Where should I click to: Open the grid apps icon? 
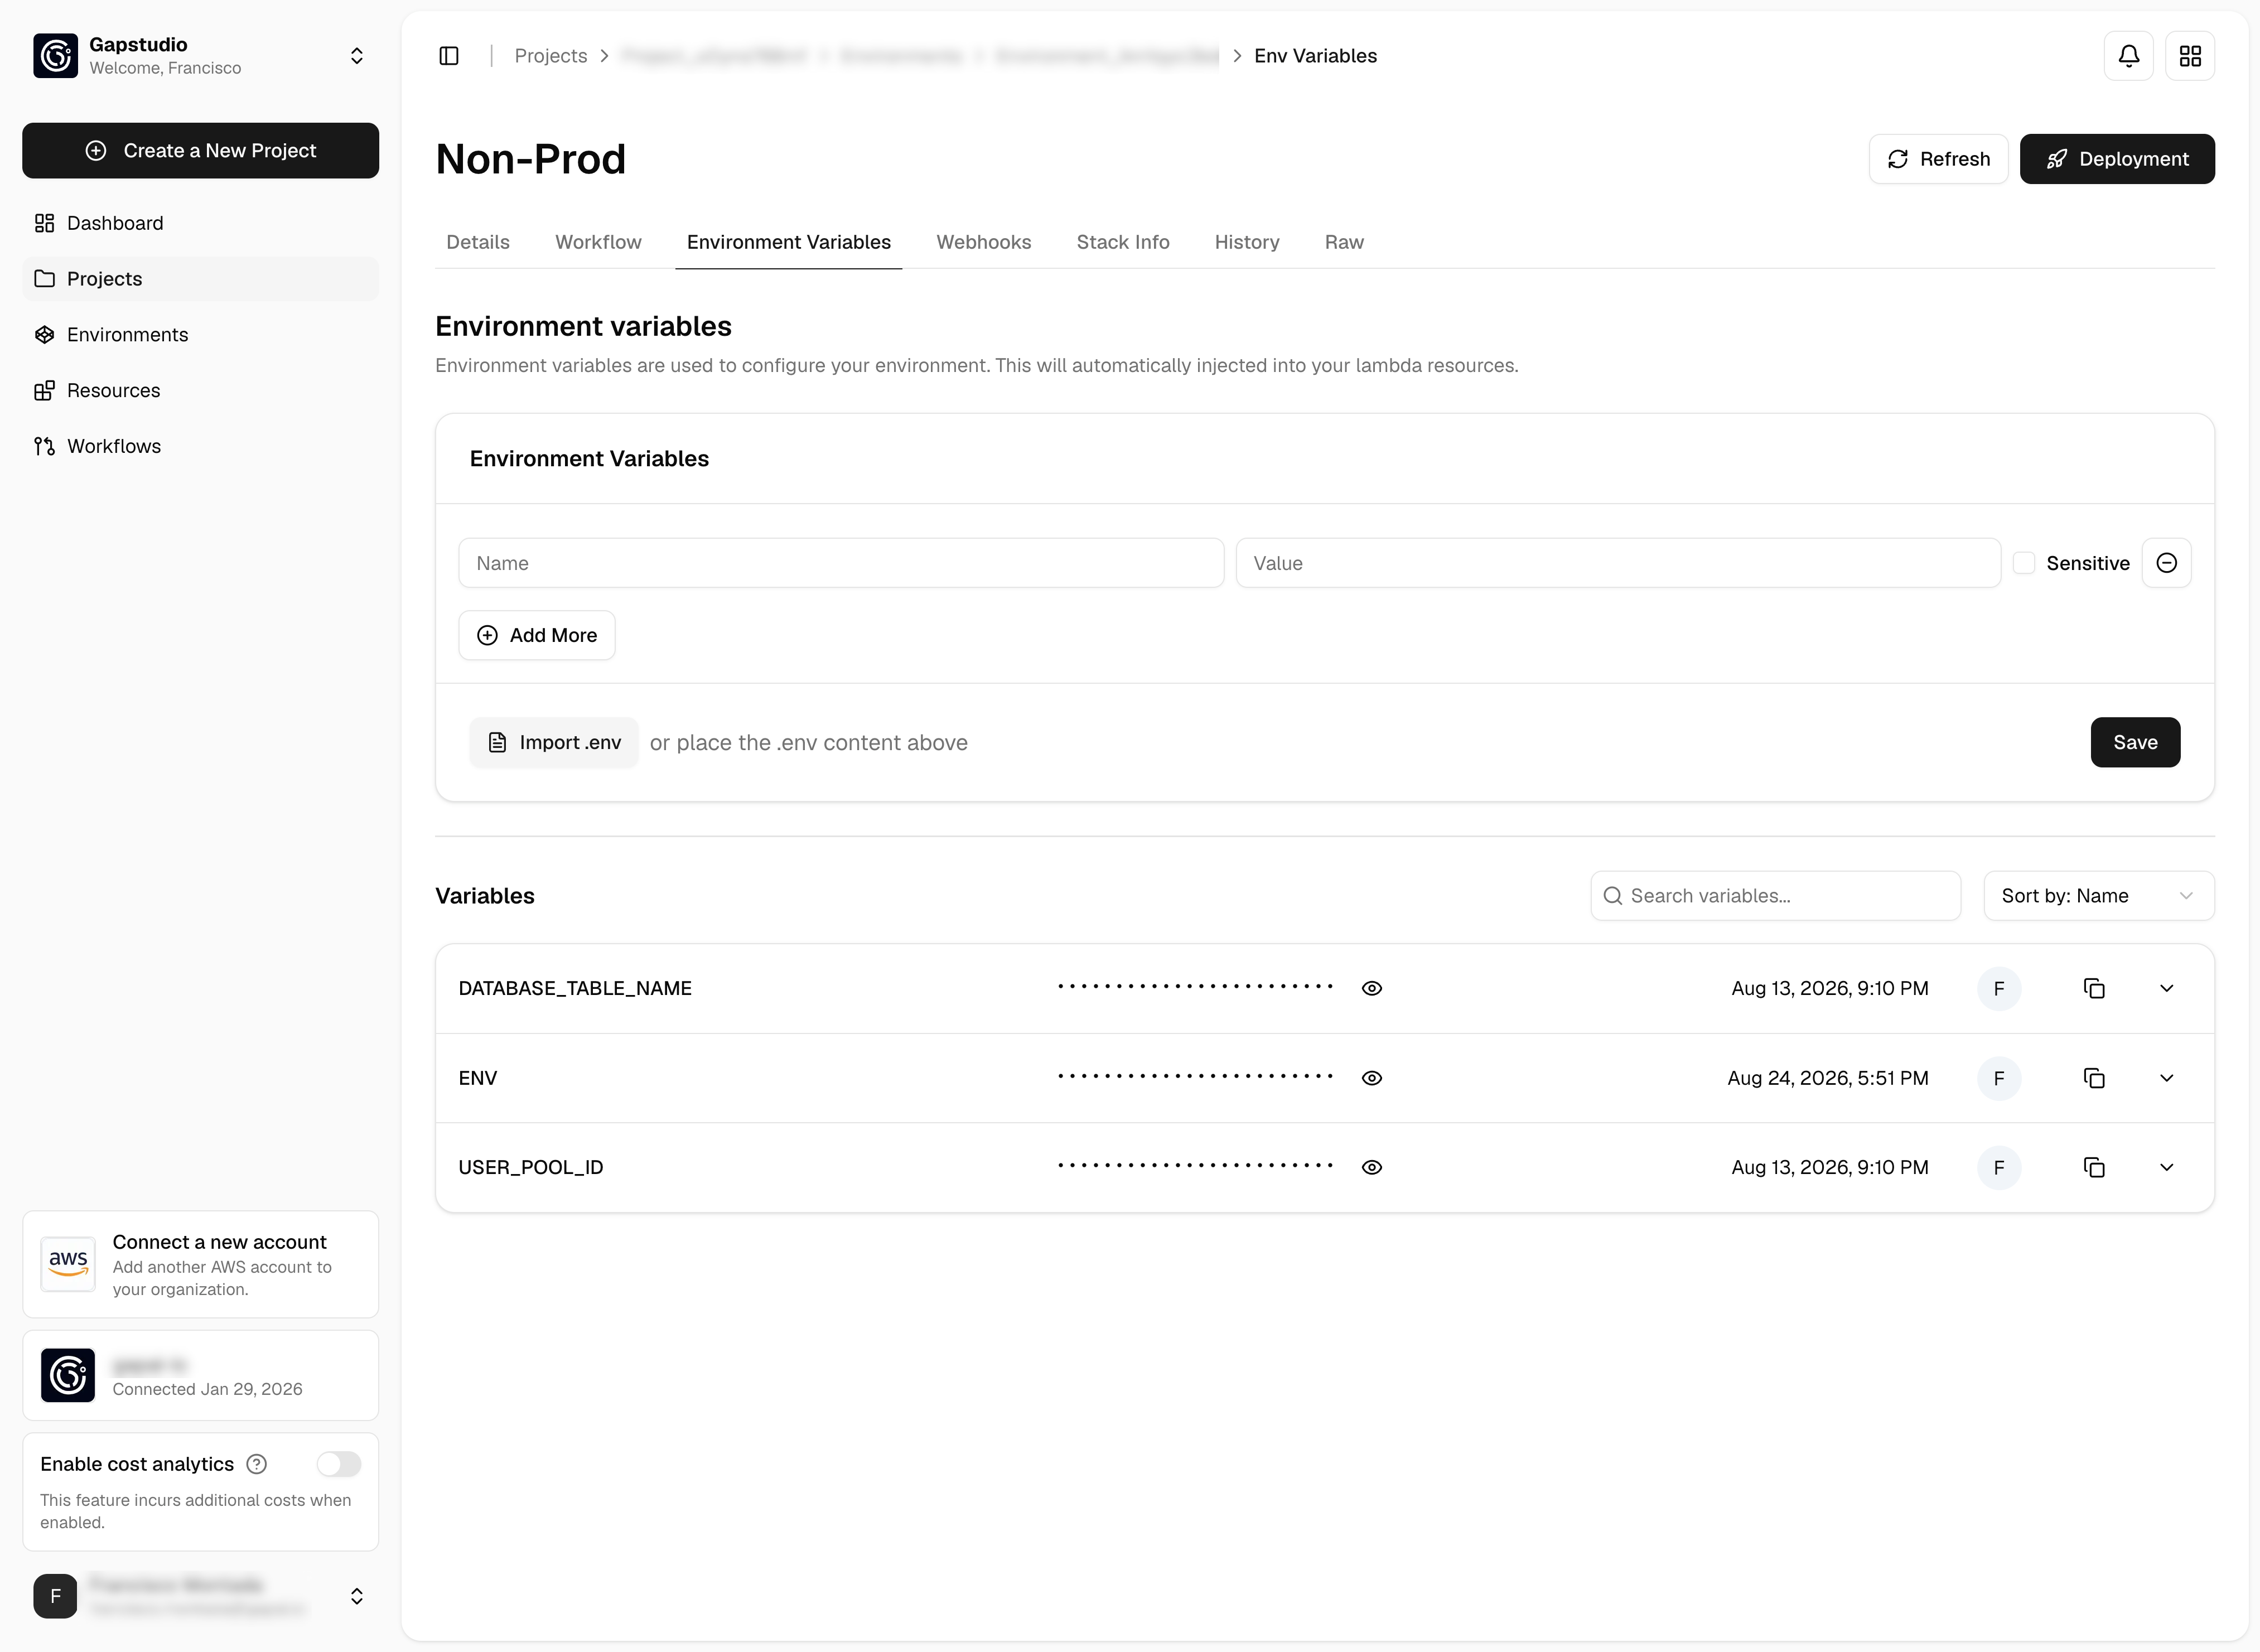(2190, 56)
